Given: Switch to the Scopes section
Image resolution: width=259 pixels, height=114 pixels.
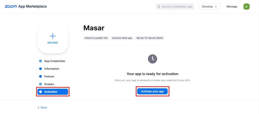Looking at the screenshot, I should (x=49, y=84).
